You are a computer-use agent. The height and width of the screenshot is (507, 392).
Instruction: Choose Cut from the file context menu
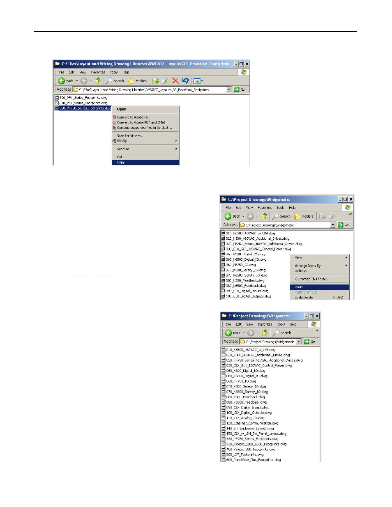point(145,157)
